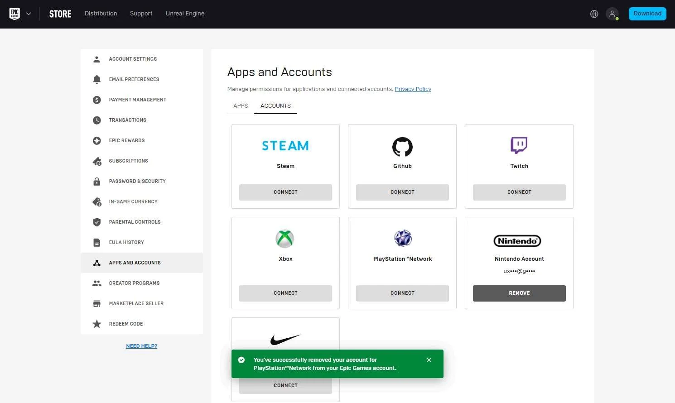
Task: Click the Twitch logo
Action: 519,145
